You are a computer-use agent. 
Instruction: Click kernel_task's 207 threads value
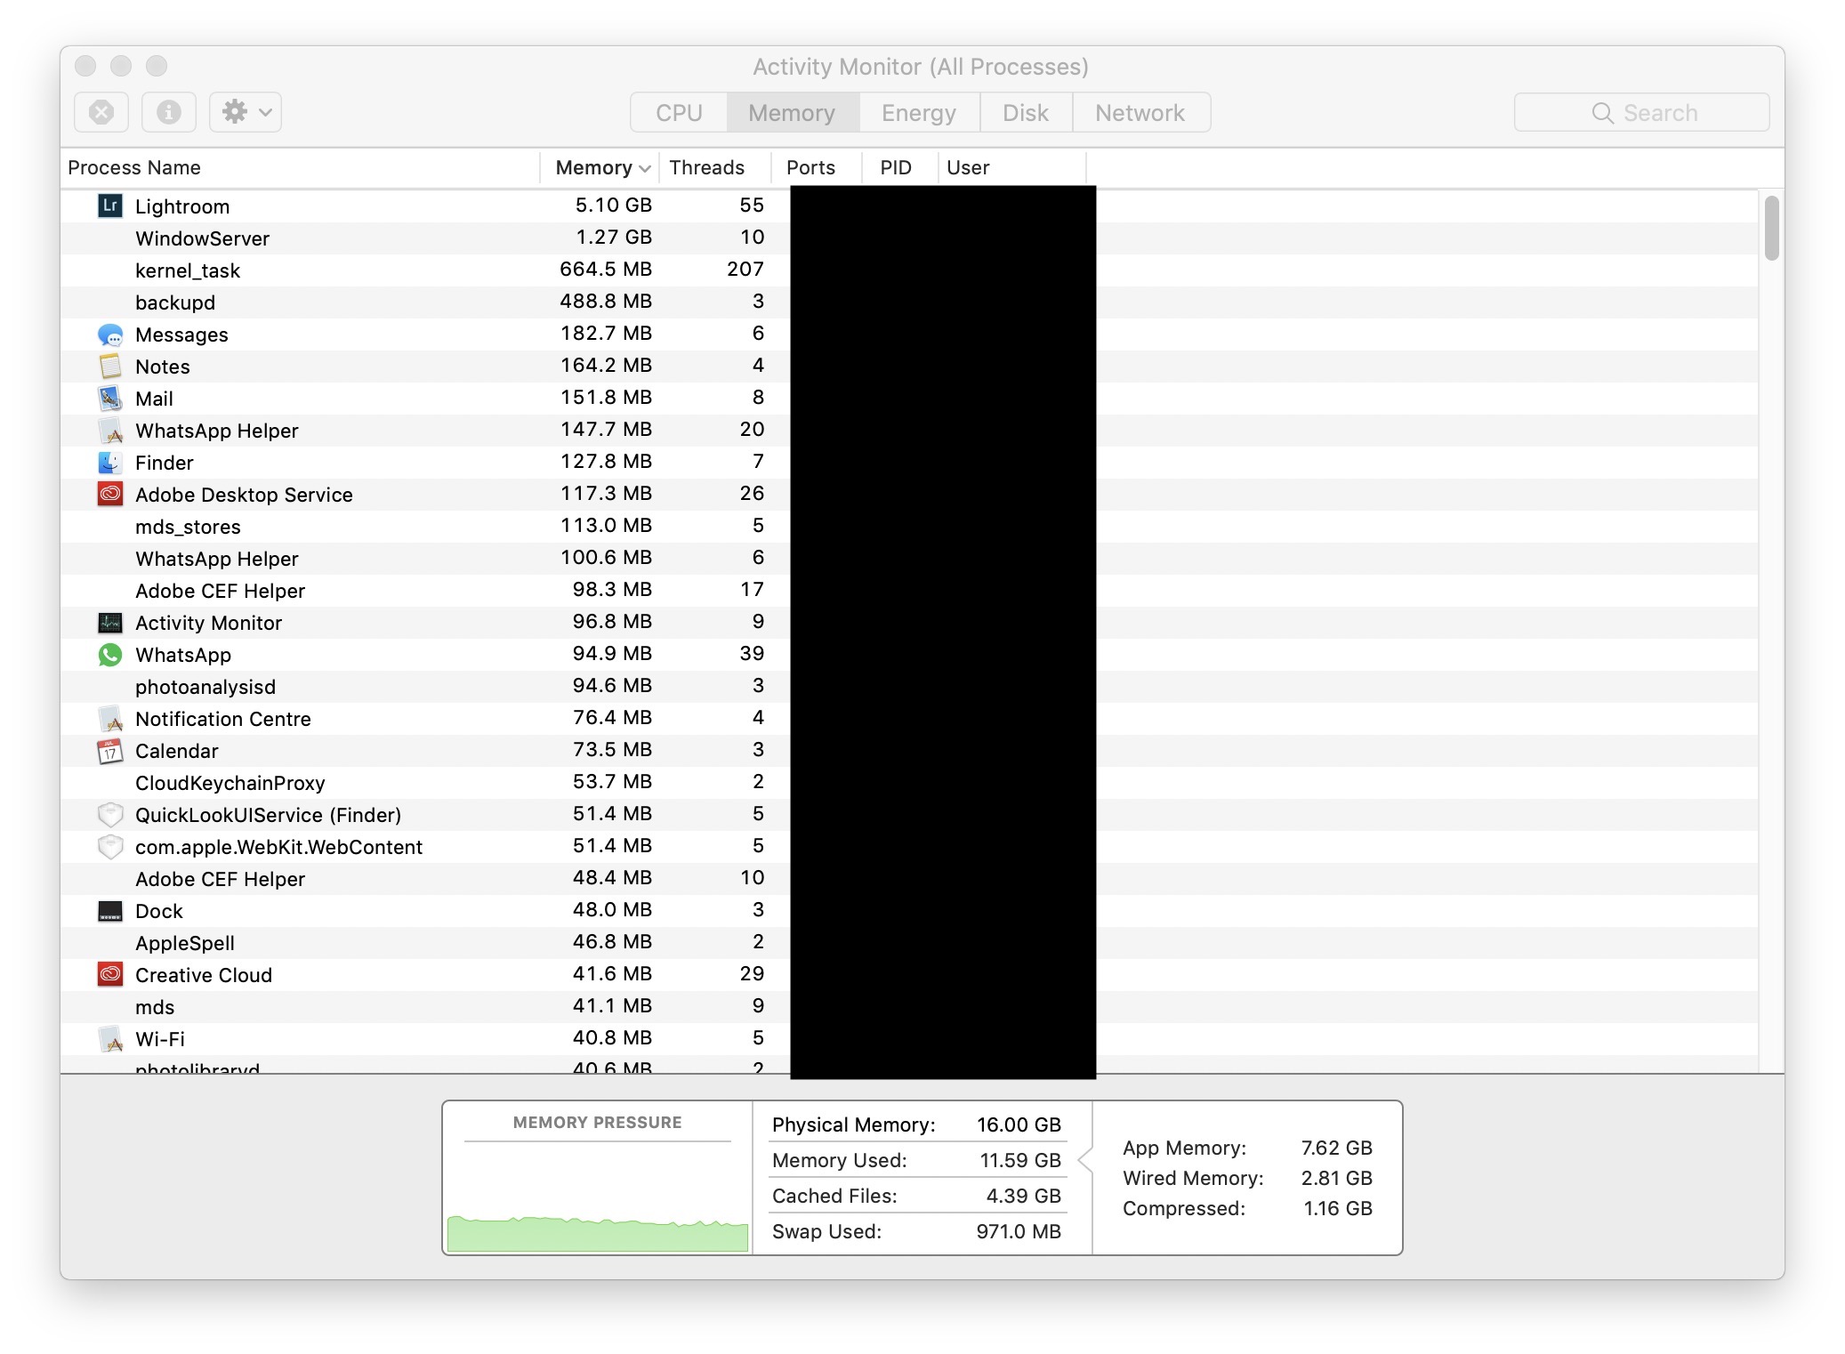(x=745, y=270)
